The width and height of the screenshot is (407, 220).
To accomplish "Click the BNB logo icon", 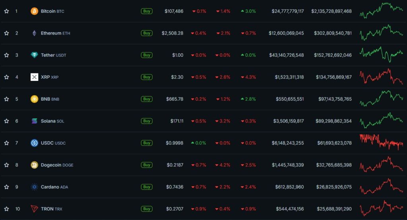I will click(35, 99).
